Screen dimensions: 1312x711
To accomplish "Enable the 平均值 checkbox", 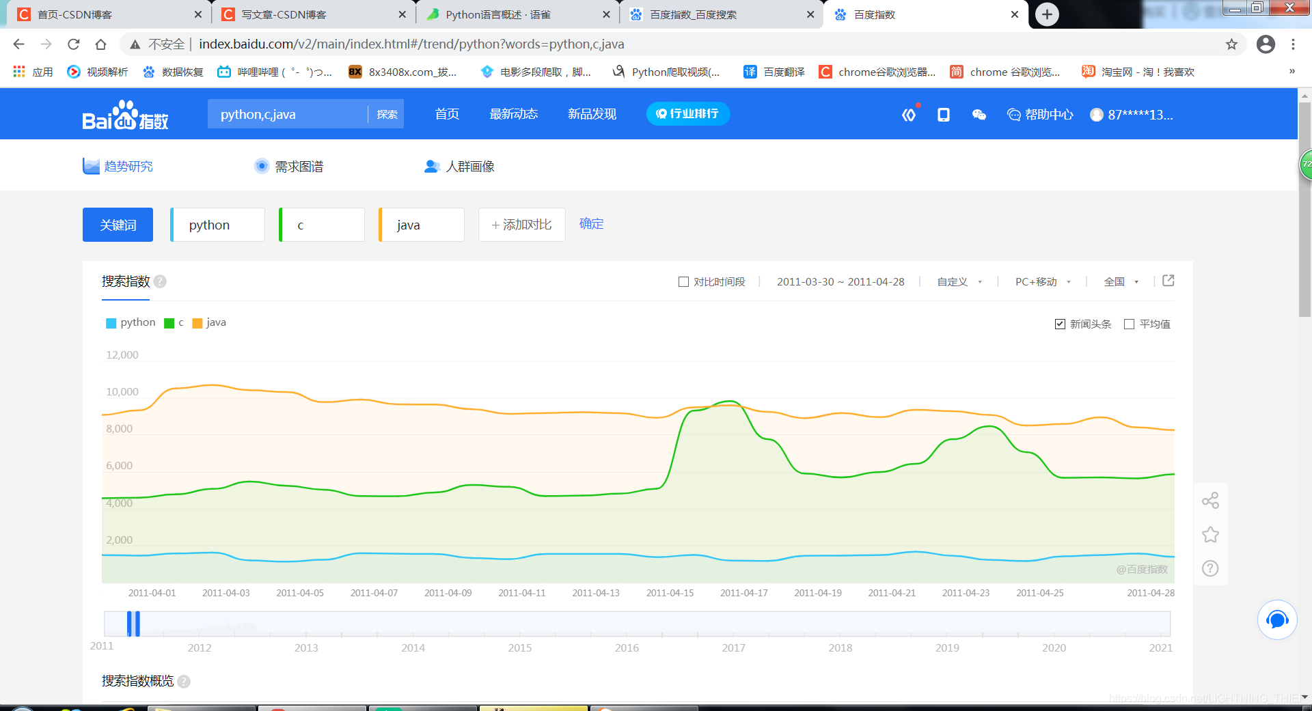I will coord(1129,324).
